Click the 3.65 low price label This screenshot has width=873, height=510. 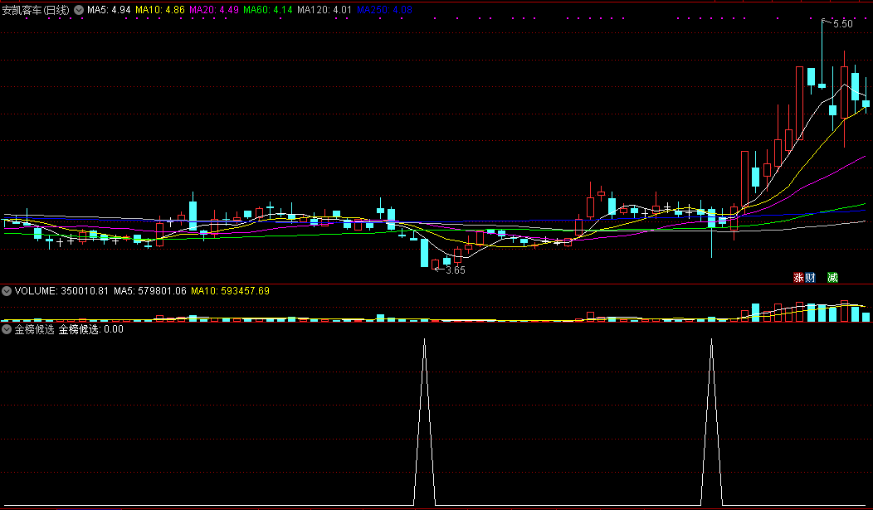[456, 270]
